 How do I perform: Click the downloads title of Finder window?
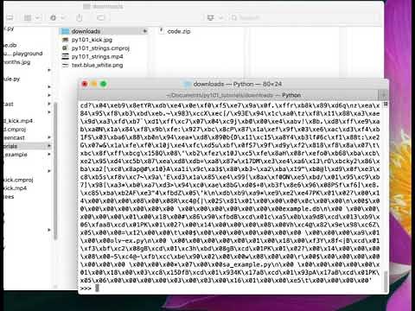click(107, 6)
